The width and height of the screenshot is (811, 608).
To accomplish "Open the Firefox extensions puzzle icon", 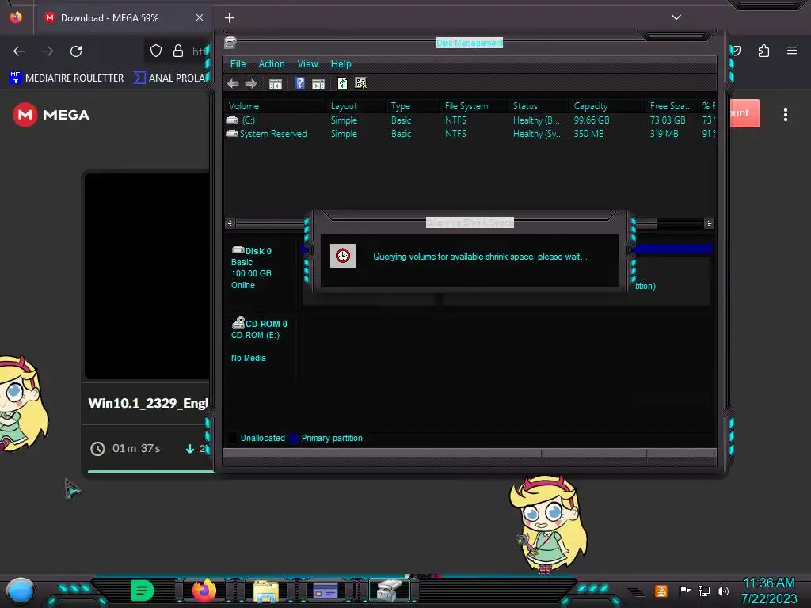I will coord(763,51).
